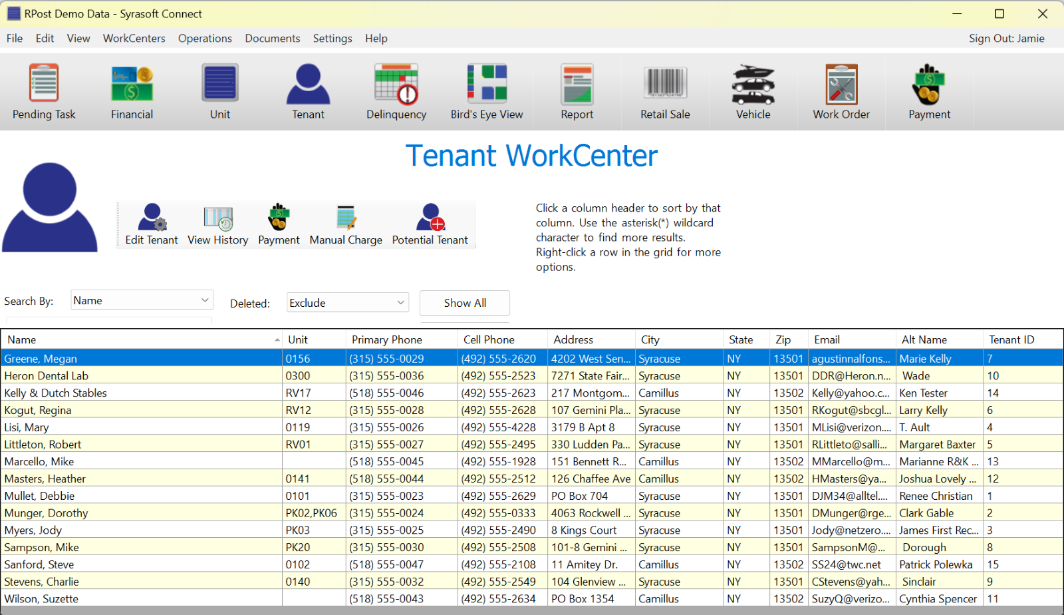The height and width of the screenshot is (615, 1064).
Task: Click the Show All button
Action: tap(465, 303)
